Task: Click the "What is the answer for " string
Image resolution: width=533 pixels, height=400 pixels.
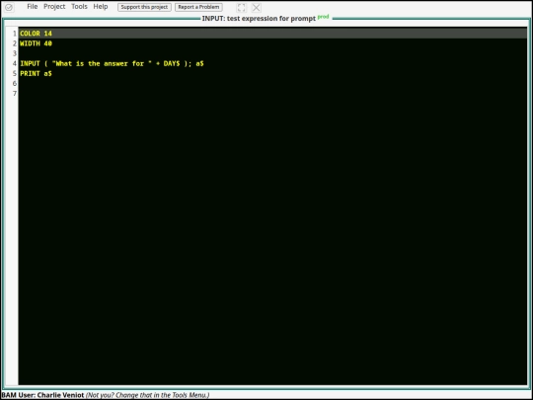Action: (x=102, y=63)
